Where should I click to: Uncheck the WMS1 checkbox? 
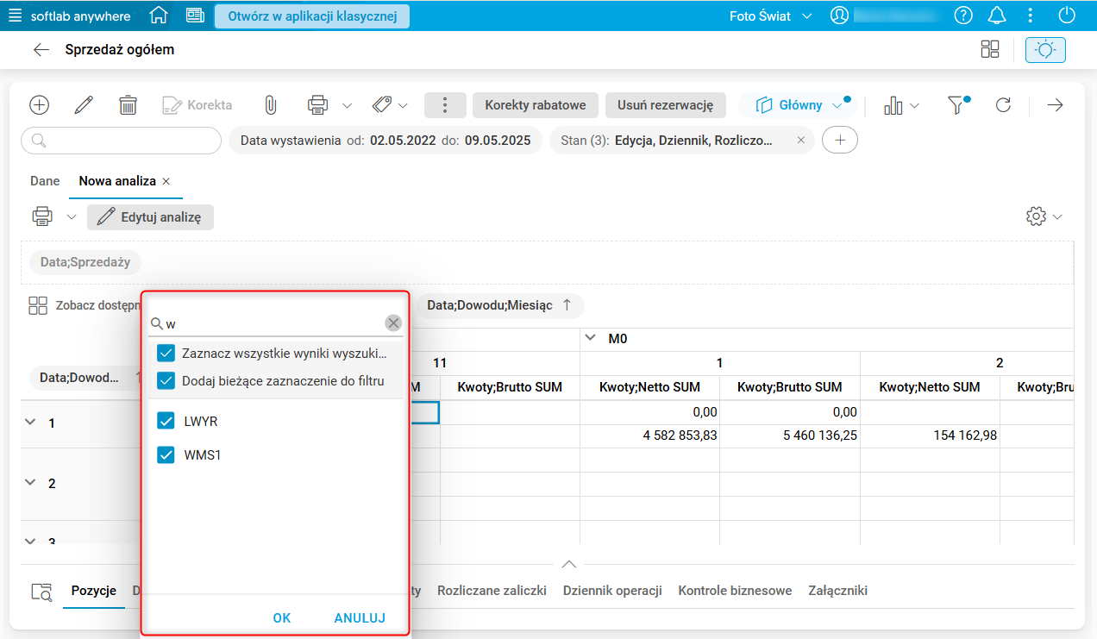point(166,454)
